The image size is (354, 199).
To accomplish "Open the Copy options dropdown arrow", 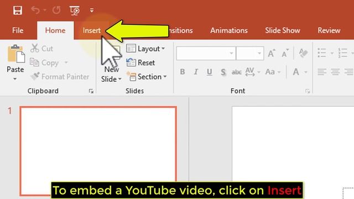I will pos(66,62).
